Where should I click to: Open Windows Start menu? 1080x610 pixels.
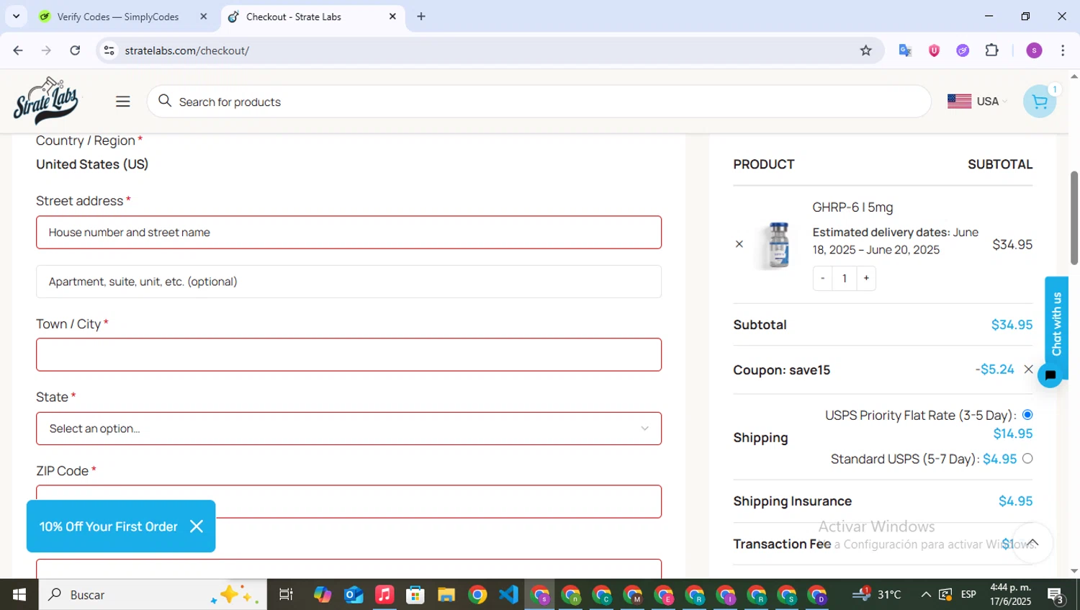click(19, 595)
